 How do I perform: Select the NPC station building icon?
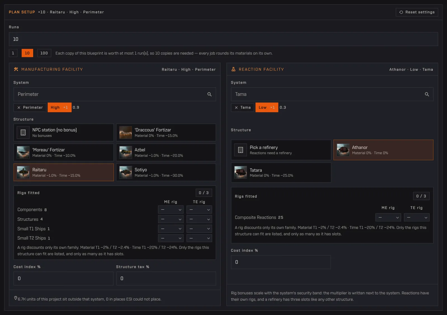pos(23,132)
